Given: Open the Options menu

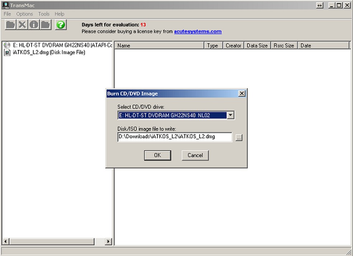Looking at the screenshot, I should coord(24,14).
